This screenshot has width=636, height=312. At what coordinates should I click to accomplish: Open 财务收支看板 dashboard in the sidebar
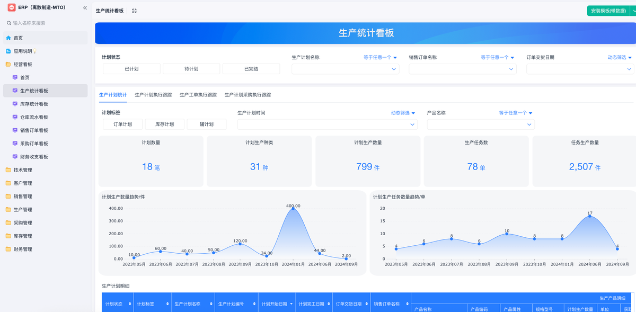coord(34,157)
